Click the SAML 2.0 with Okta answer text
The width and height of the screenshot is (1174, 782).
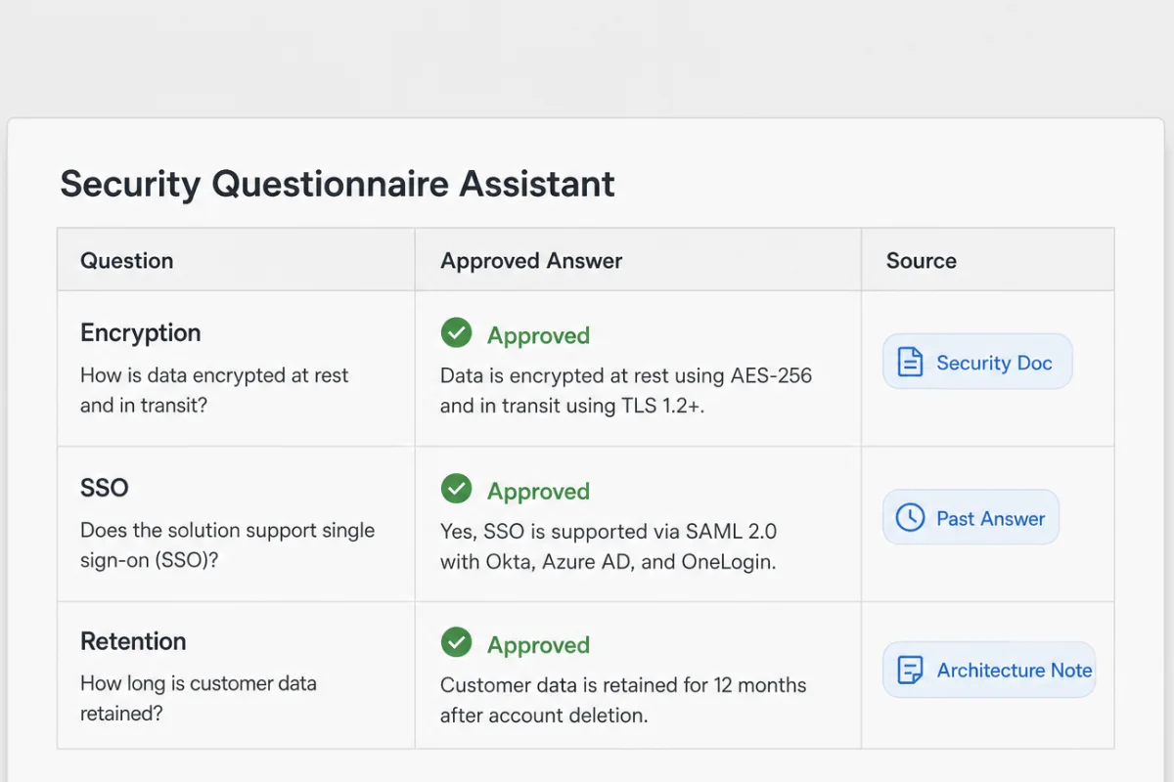tap(609, 547)
